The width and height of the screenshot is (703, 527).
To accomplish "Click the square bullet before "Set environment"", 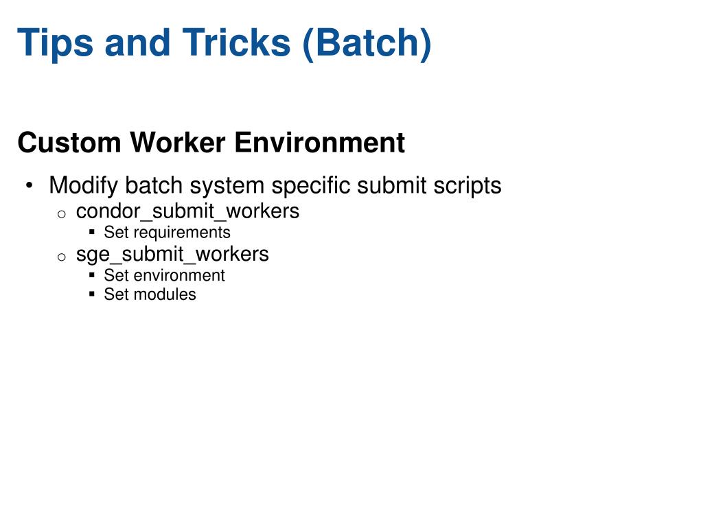I will tap(92, 274).
